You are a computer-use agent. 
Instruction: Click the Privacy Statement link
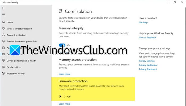tap(148, 69)
